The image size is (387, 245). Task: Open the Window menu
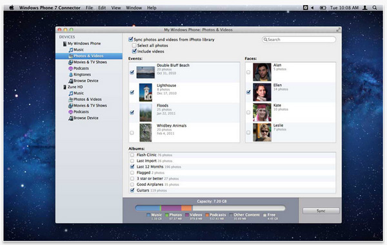(x=134, y=8)
